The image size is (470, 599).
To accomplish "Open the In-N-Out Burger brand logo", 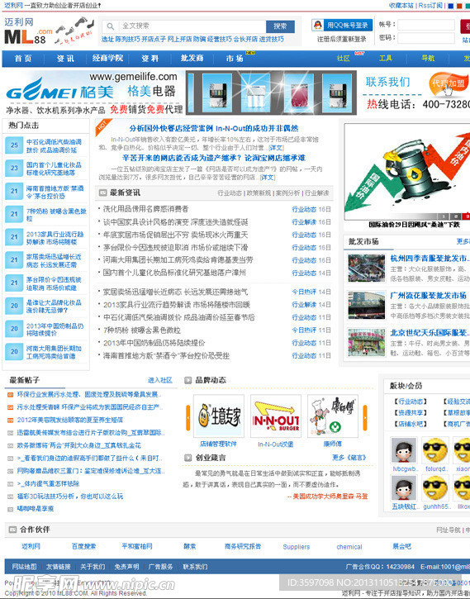I will pos(276,416).
